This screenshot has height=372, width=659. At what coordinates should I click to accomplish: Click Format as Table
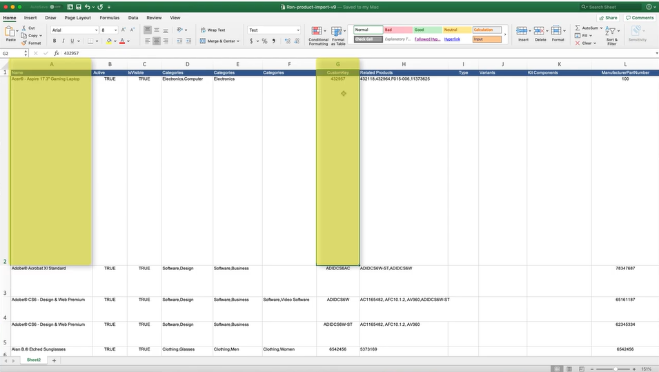coord(338,36)
